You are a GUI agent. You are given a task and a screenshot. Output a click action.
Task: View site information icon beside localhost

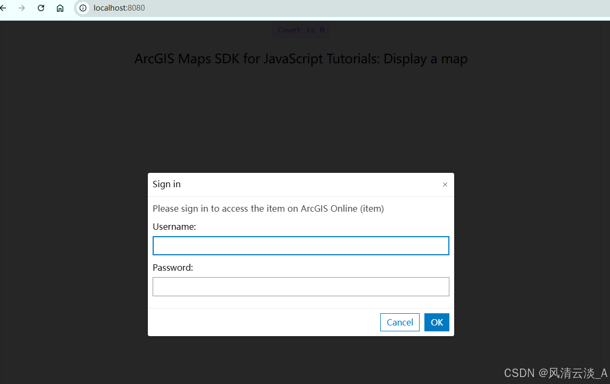(x=83, y=8)
